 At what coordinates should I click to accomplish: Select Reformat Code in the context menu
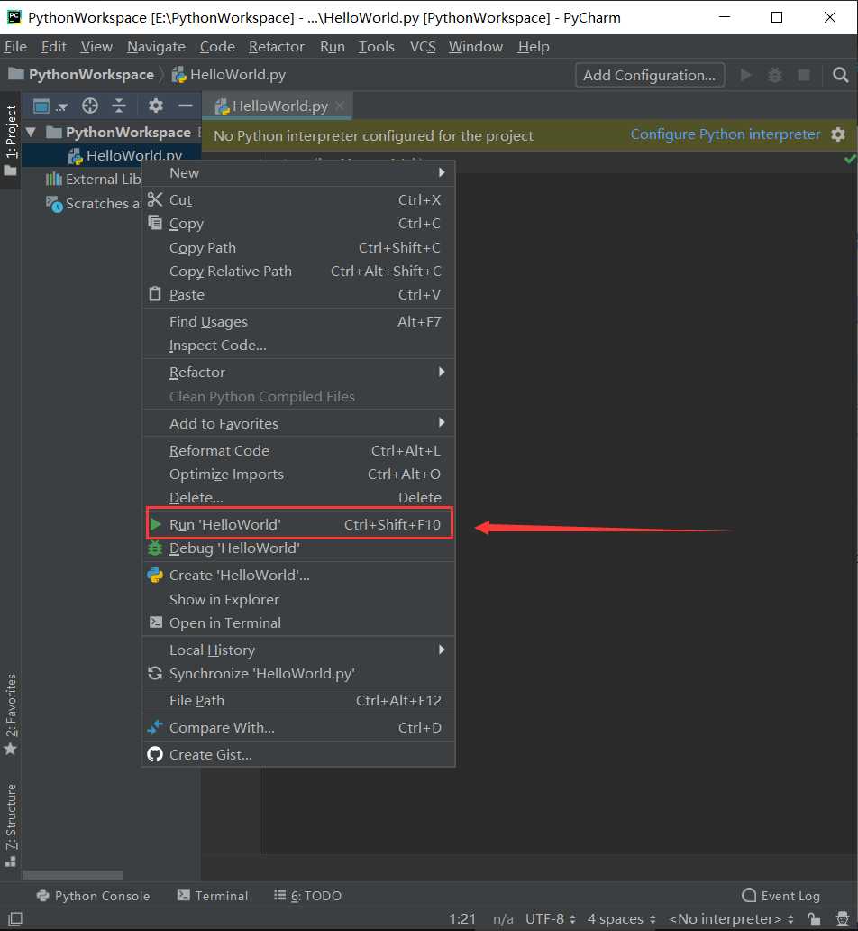point(298,451)
